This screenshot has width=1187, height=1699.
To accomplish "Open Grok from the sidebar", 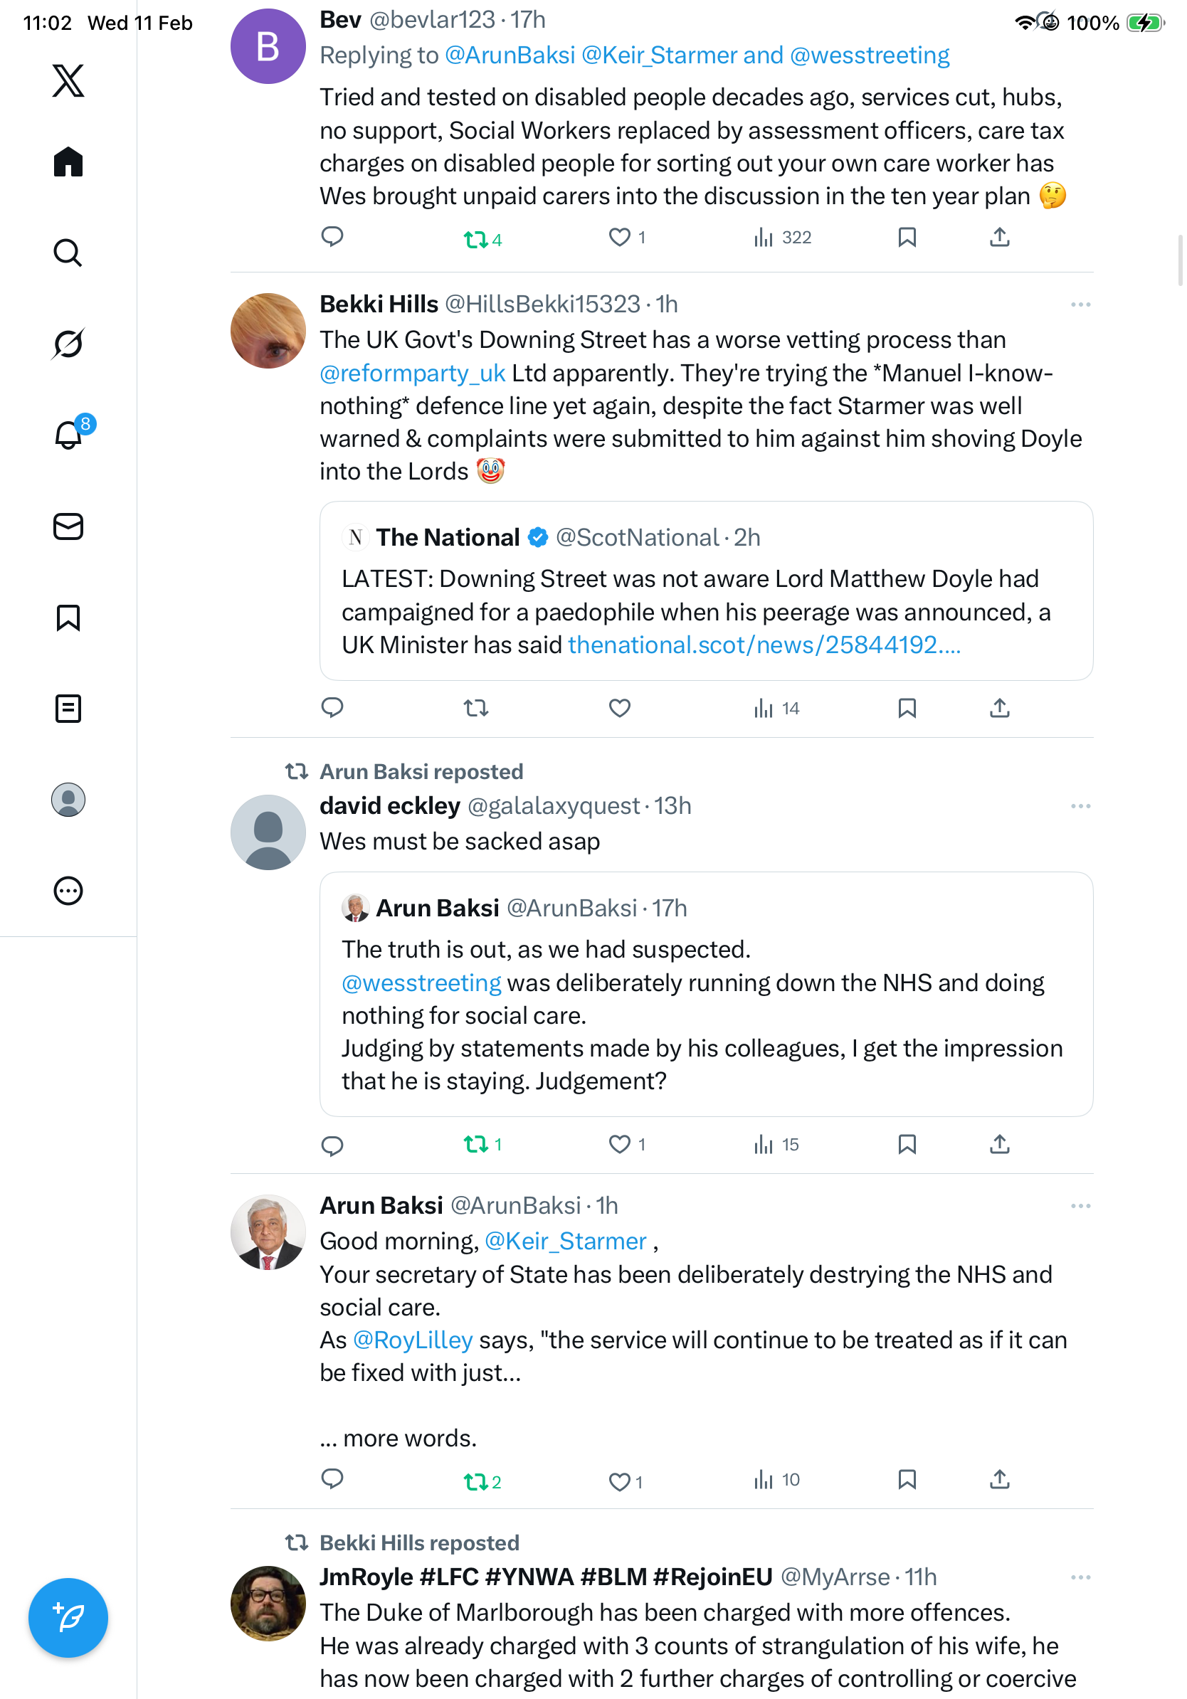I will click(x=68, y=344).
